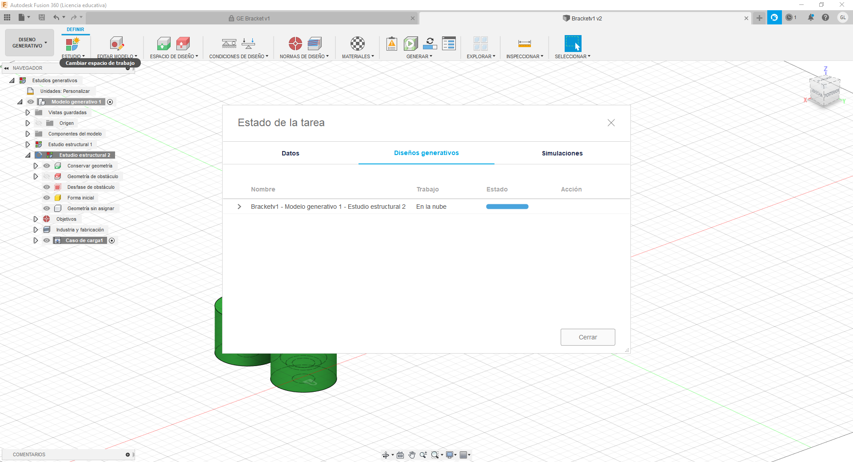Activate the Caso de carga1 radio button
This screenshot has width=853, height=462.
112,240
